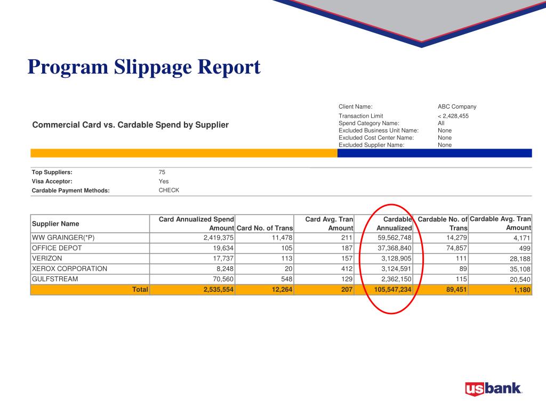Select the CHECK payment method value
Viewport: 546px width, 409px height.
[x=169, y=190]
